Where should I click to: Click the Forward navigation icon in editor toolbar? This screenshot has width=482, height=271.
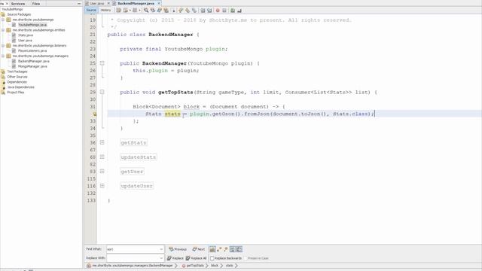click(x=135, y=10)
